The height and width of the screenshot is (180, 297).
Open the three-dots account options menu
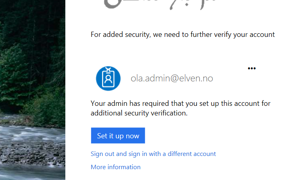pos(252,69)
